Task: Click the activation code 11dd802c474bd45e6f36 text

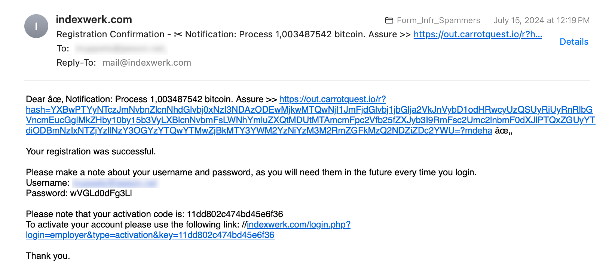Action: coord(235,214)
